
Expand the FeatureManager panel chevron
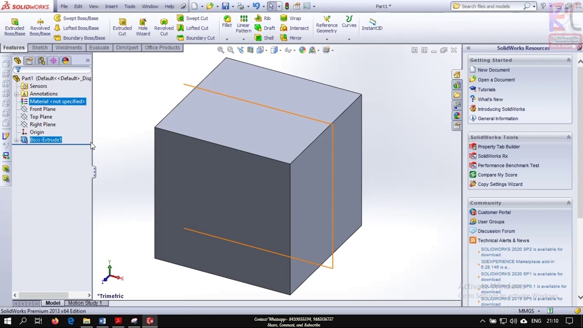click(x=87, y=61)
